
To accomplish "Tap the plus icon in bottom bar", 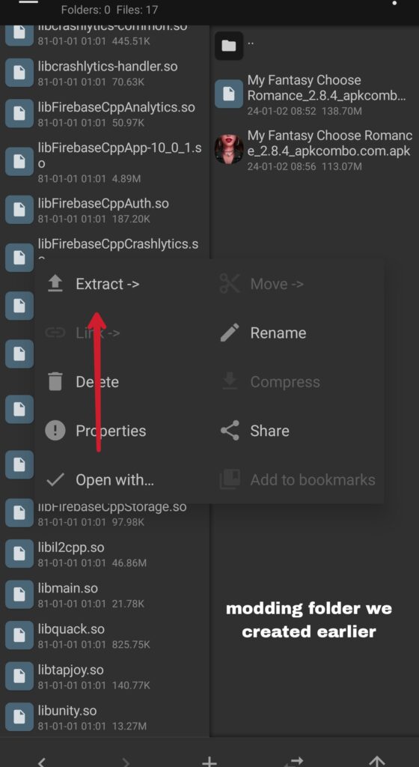I will (209, 761).
